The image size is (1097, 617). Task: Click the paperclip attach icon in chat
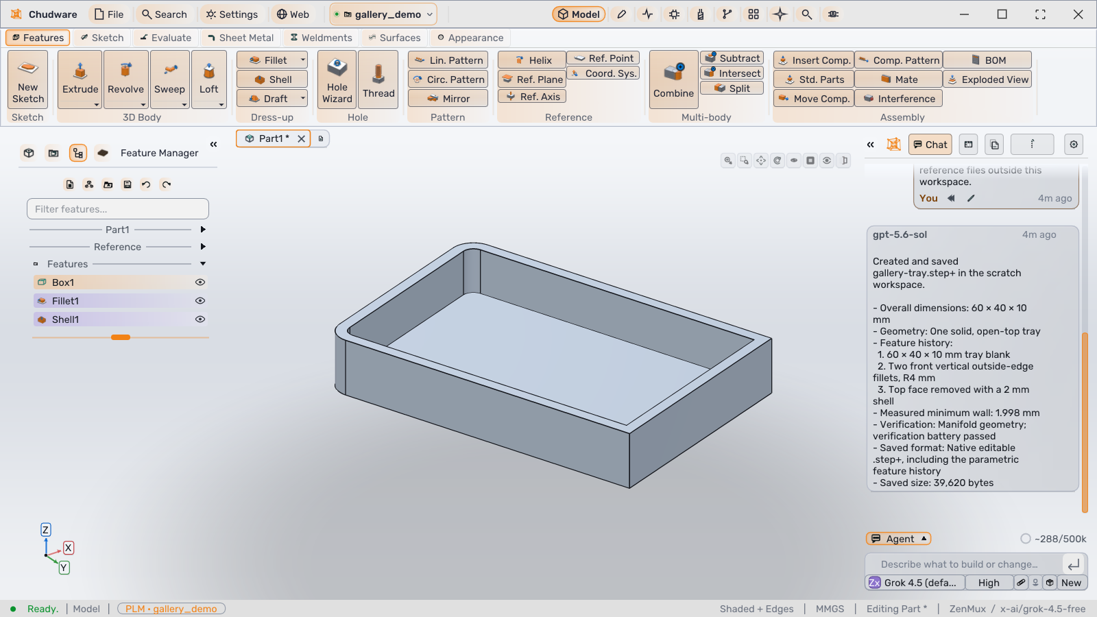1021,583
